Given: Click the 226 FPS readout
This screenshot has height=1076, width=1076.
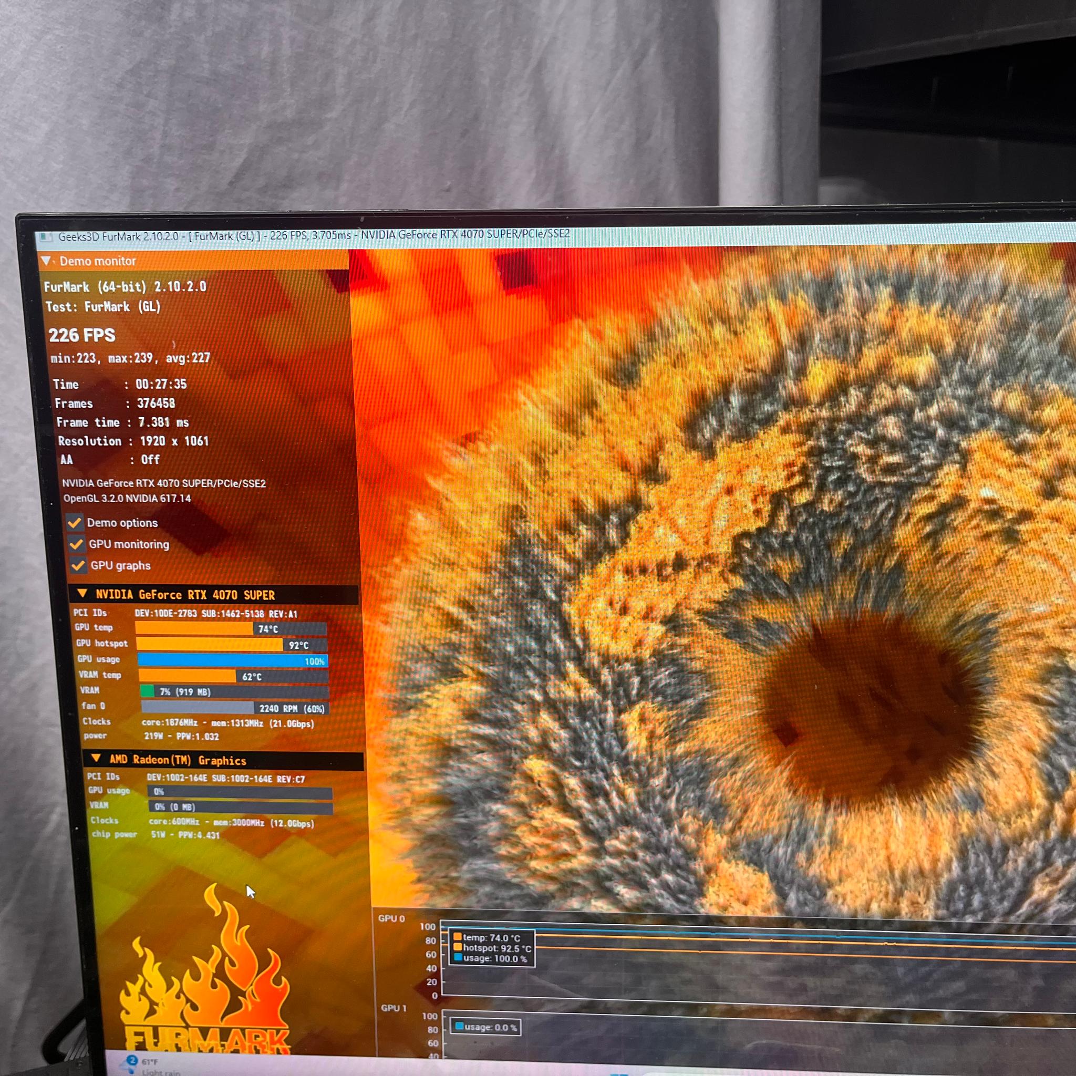Looking at the screenshot, I should [x=82, y=335].
